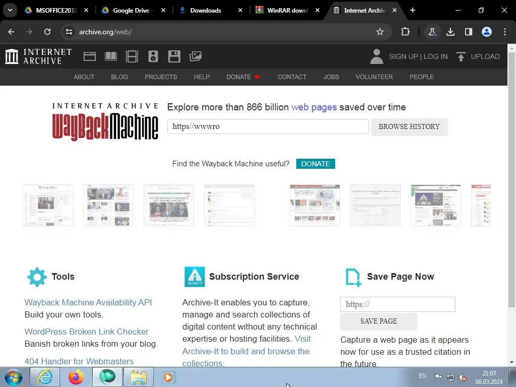Launch Internet Explorer from taskbar

tap(45, 377)
